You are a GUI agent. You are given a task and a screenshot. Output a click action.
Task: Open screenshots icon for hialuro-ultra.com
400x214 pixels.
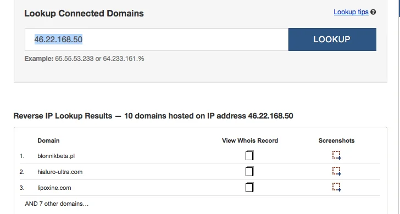pyautogui.click(x=337, y=171)
